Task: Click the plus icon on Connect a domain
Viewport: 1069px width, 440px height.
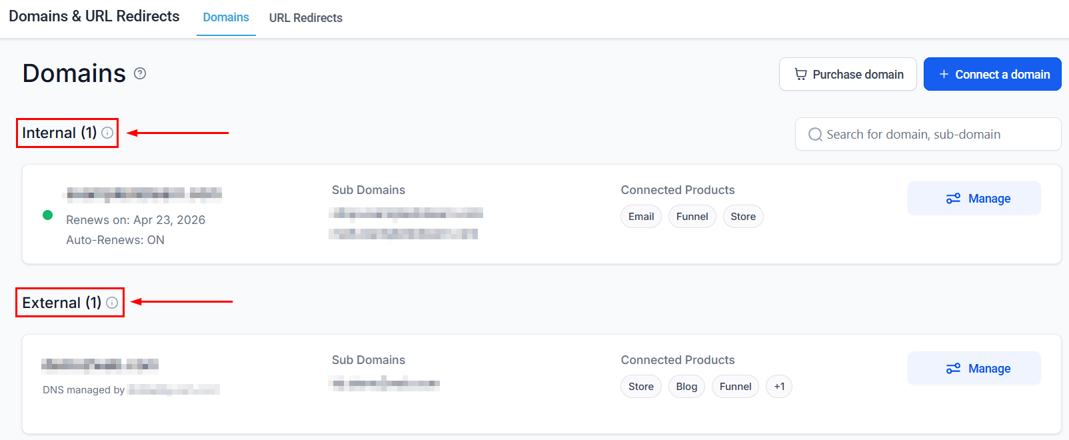Action: tap(944, 74)
